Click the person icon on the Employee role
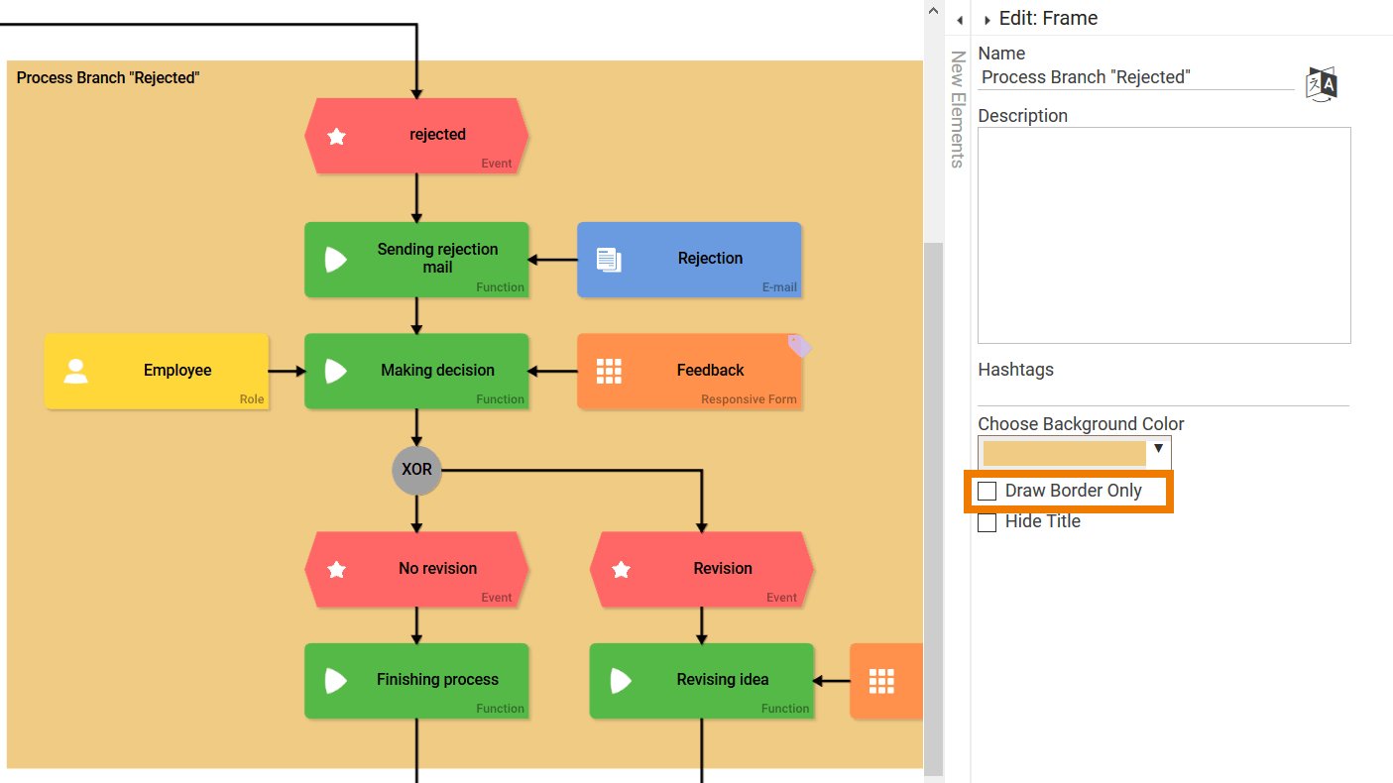 (76, 371)
